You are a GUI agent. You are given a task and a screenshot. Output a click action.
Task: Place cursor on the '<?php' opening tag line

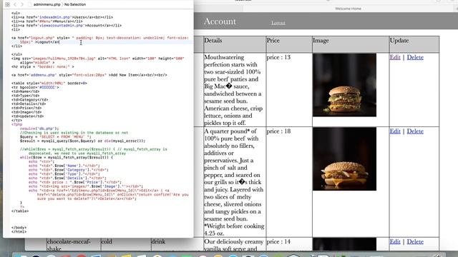click(x=16, y=124)
